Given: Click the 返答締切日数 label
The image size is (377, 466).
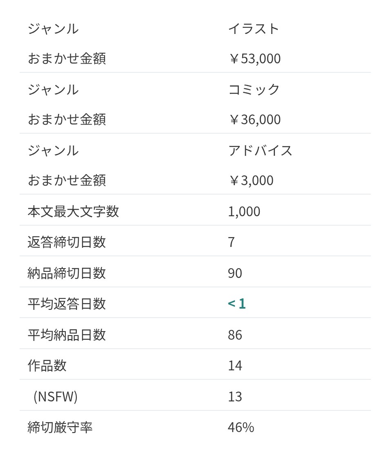Looking at the screenshot, I should point(67,242).
